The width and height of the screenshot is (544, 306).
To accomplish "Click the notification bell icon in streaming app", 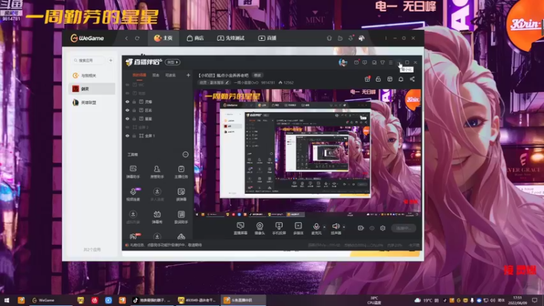I will pyautogui.click(x=401, y=79).
